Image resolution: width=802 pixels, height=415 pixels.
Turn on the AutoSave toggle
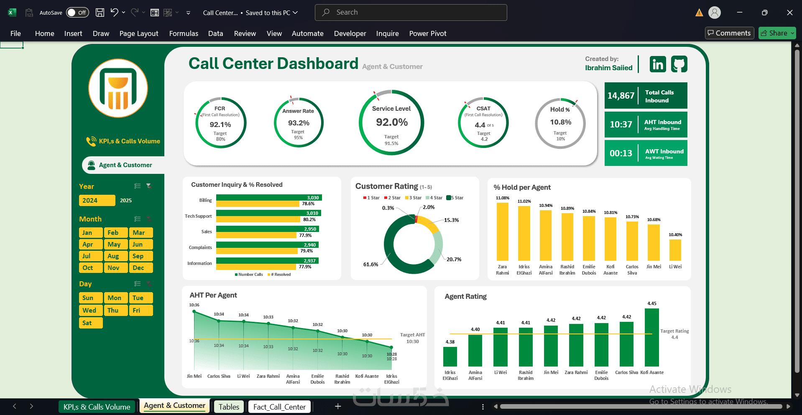click(77, 13)
